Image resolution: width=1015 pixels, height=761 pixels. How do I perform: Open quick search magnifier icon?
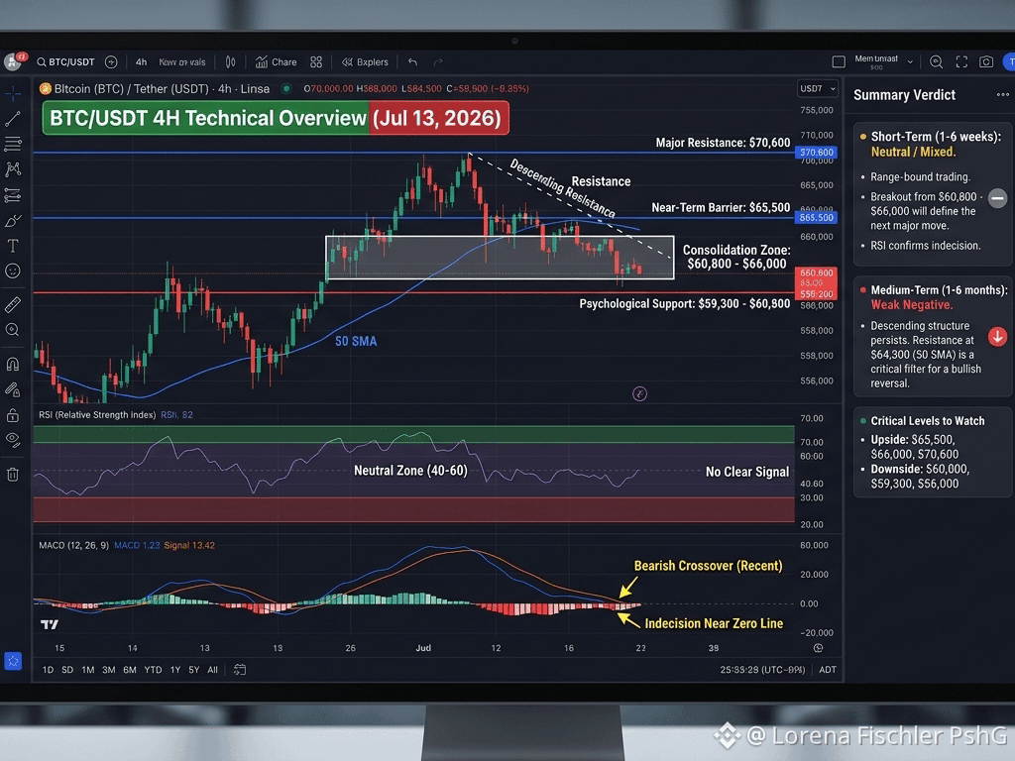(x=936, y=62)
